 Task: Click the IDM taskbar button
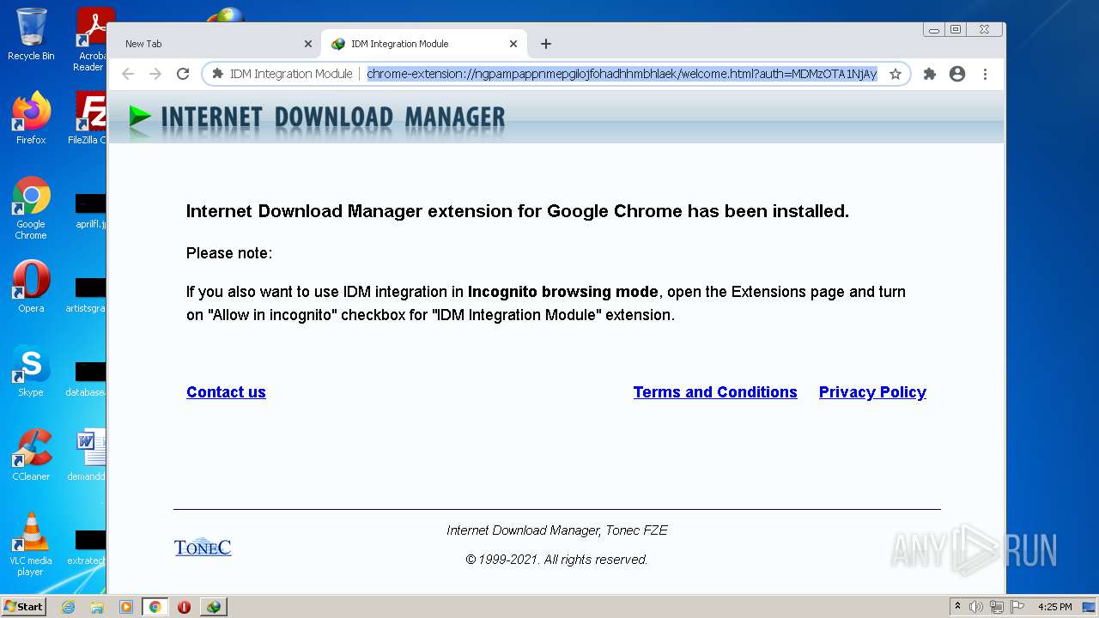point(213,607)
